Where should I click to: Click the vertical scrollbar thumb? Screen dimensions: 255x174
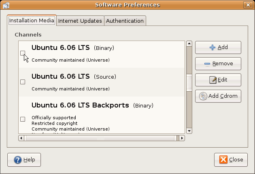(189, 83)
